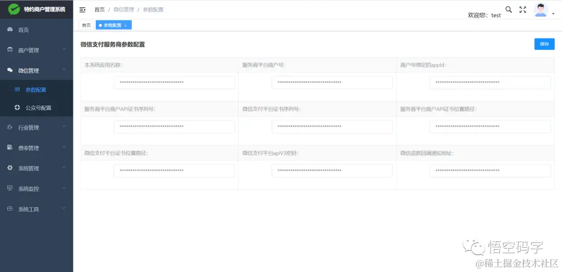The image size is (562, 272).
Task: Click the 微信管理 chat bubble icon
Action: tap(10, 70)
